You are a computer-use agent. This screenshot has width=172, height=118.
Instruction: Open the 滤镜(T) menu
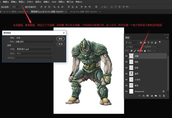[46, 2]
